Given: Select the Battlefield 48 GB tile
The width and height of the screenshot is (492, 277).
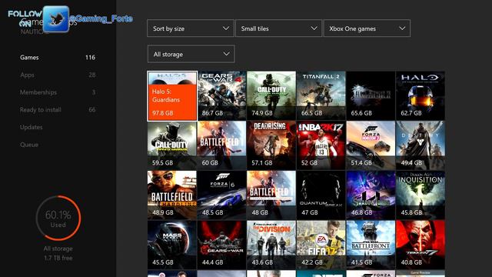Looking at the screenshot, I should tap(271, 195).
